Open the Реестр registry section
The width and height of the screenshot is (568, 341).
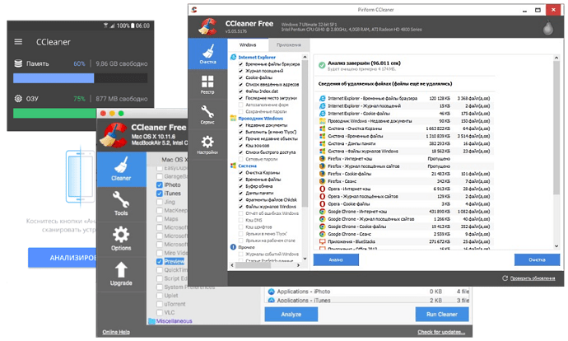(x=209, y=88)
